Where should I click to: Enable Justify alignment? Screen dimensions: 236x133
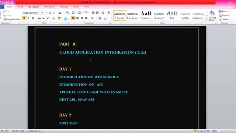(x=86, y=18)
